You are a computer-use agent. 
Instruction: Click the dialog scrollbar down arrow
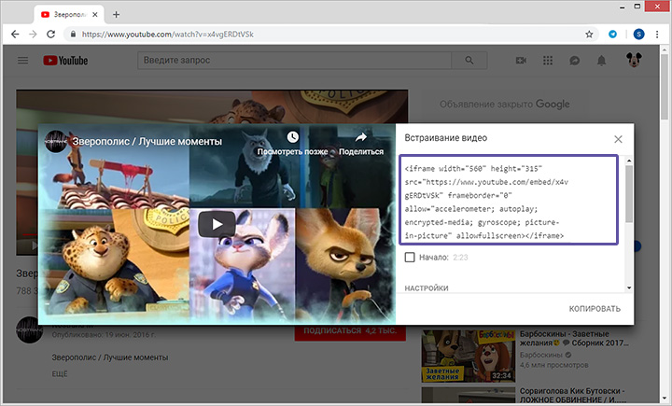(x=629, y=287)
